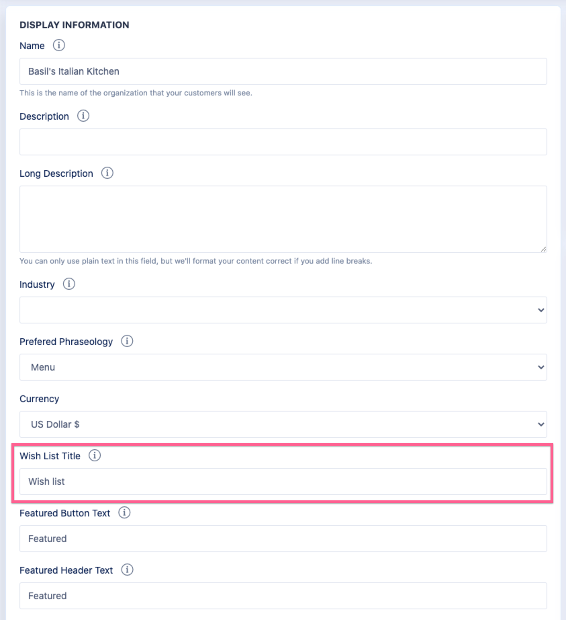Viewport: 566px width, 620px height.
Task: Click the Name field with Basil's Italian Kitchen
Action: [283, 71]
